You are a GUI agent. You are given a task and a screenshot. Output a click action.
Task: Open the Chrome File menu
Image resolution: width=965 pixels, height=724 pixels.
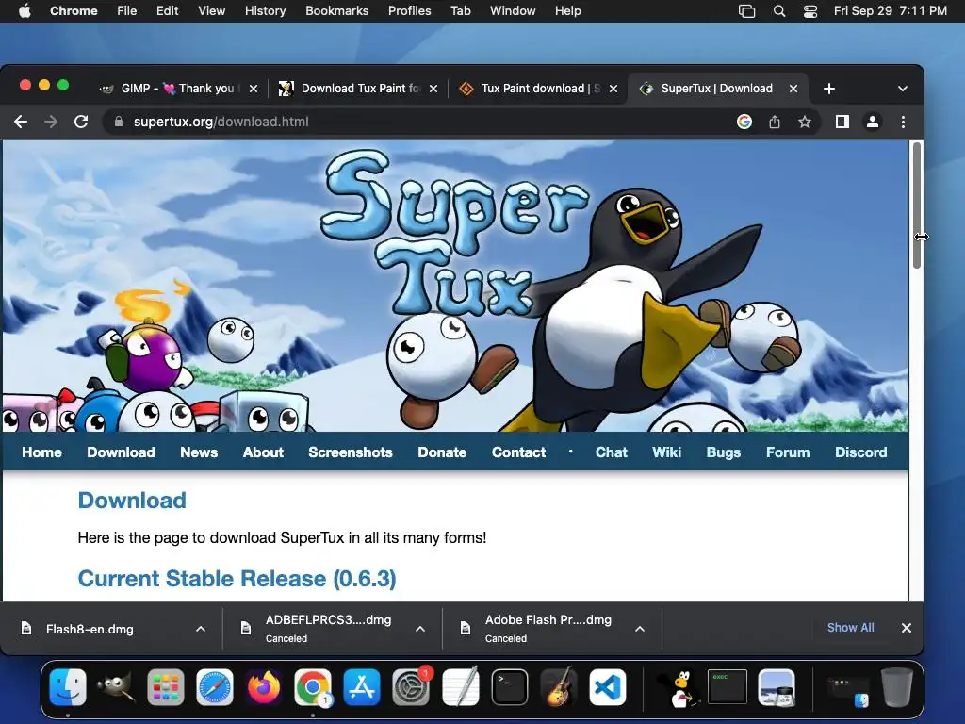tap(127, 11)
